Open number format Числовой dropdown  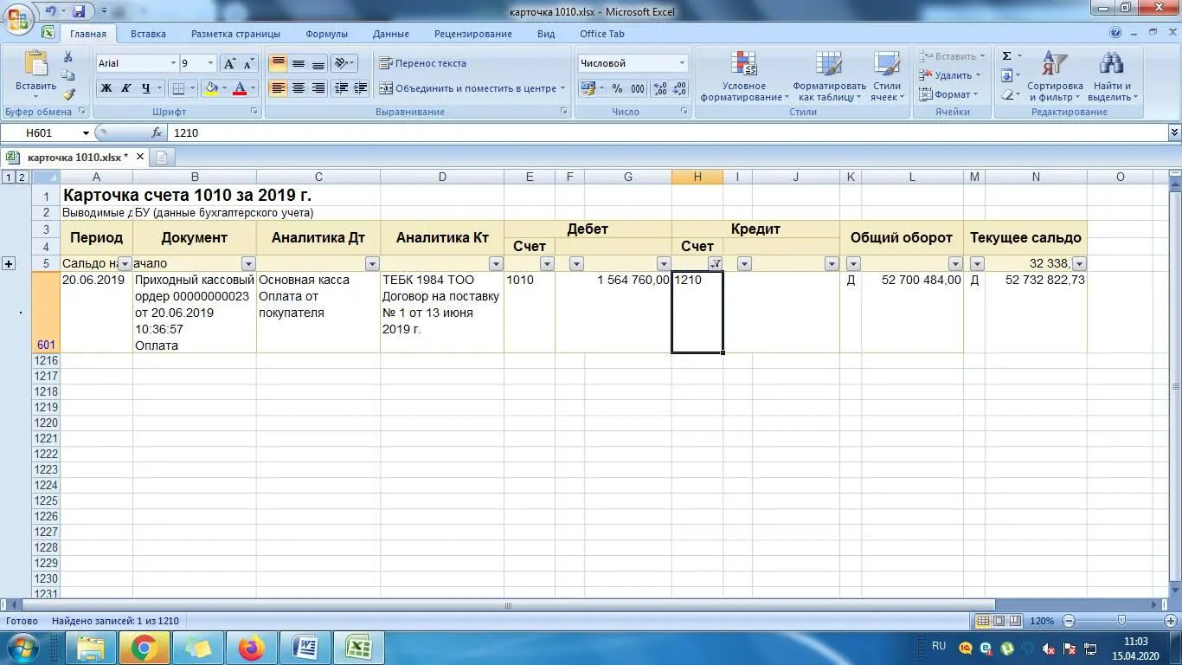coord(682,63)
